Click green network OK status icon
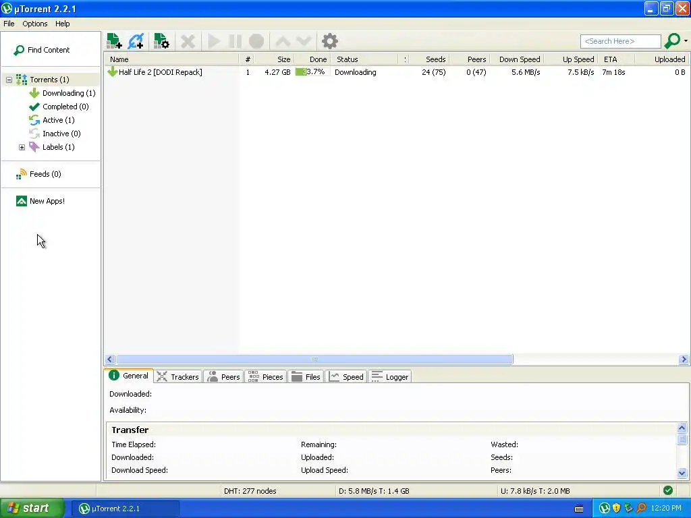The image size is (691, 518). (x=667, y=491)
